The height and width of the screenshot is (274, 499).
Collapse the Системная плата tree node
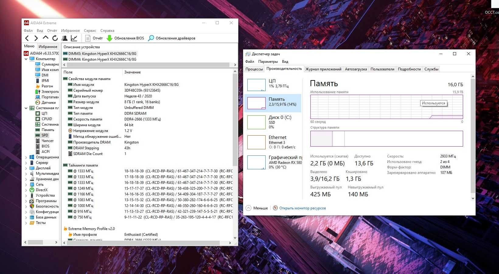(x=26, y=108)
